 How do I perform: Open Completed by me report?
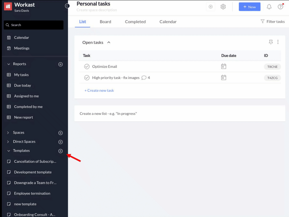click(28, 107)
